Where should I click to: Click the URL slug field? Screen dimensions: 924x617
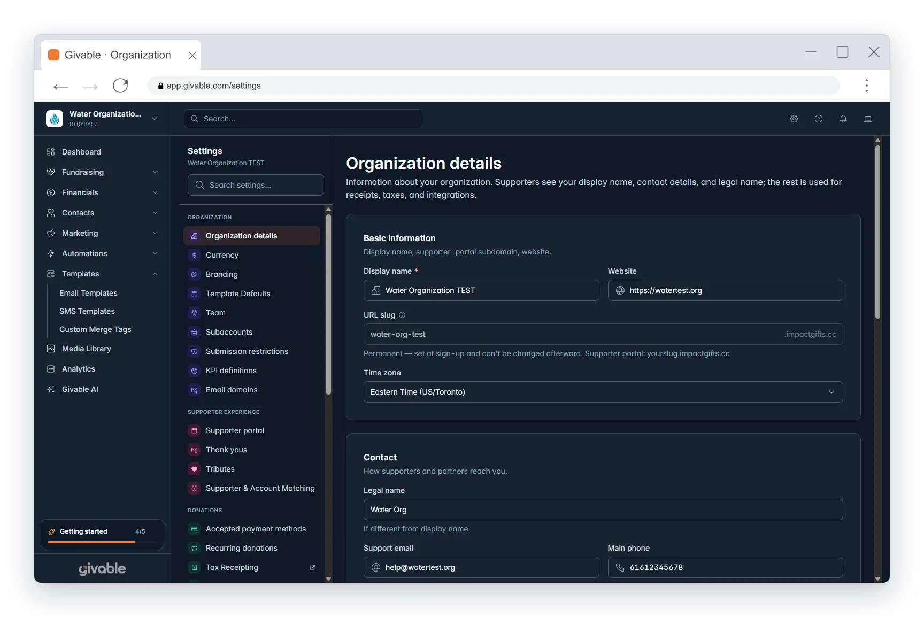(603, 334)
